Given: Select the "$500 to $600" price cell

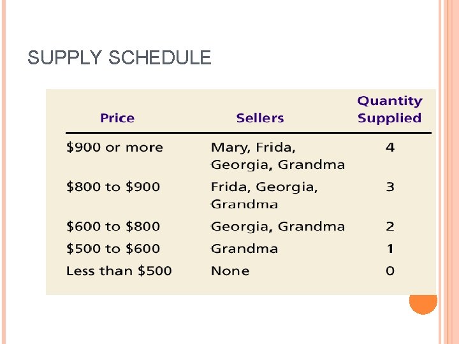Looking at the screenshot, I should pos(113,248).
